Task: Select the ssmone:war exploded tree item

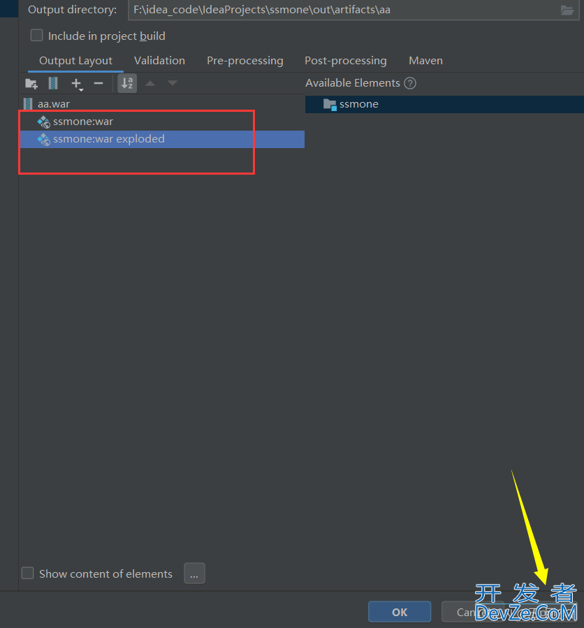Action: coord(162,140)
